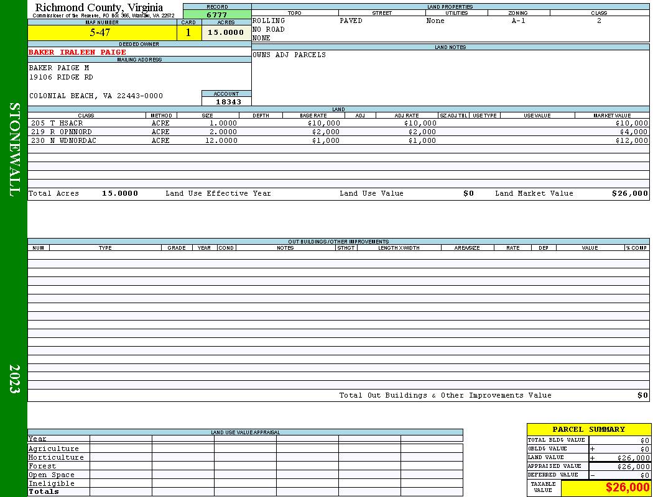This screenshot has height=497, width=653.
Task: Click base rate $10,000 in HSACR row
Action: tap(323, 123)
